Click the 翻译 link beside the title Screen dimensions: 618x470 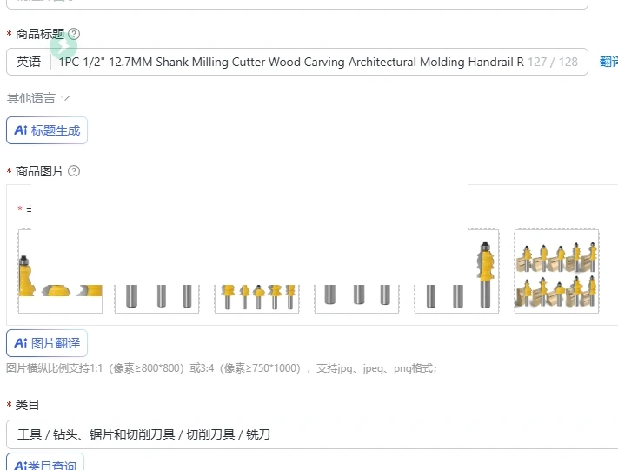pyautogui.click(x=608, y=62)
